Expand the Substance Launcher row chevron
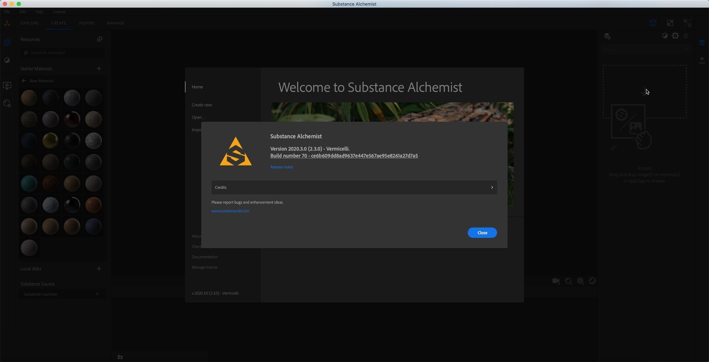The image size is (709, 362). (x=97, y=294)
